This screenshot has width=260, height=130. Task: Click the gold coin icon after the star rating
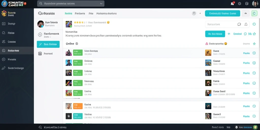(x=108, y=22)
